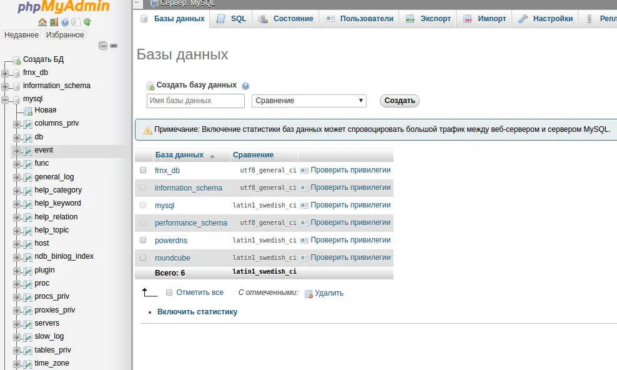Collapse the mysql database tree node
The height and width of the screenshot is (370, 617).
(x=6, y=99)
